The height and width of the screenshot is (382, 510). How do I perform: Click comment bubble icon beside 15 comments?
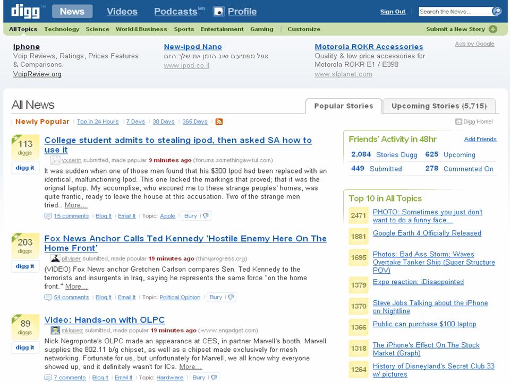[48, 216]
